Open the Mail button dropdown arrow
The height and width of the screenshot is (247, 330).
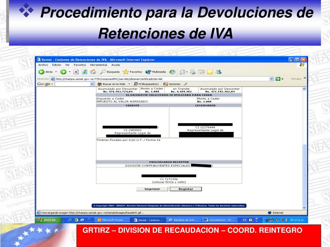(x=187, y=72)
